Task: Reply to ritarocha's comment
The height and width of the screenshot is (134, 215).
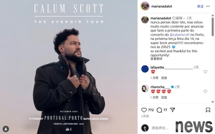Action: (x=164, y=97)
